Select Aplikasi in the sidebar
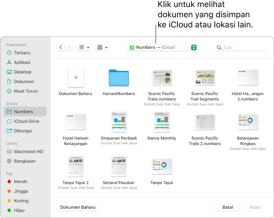 click(x=22, y=62)
